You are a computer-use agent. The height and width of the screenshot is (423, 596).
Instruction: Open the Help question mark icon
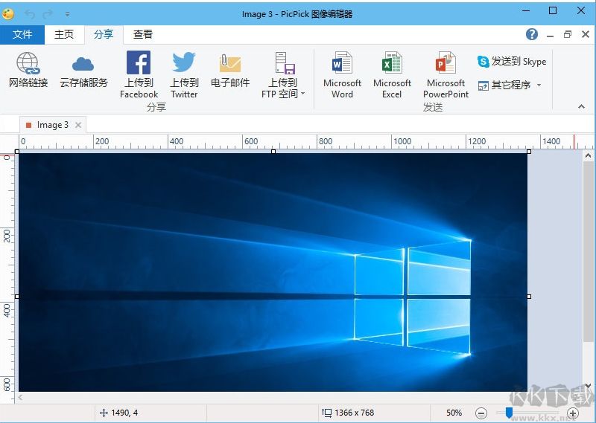pyautogui.click(x=532, y=34)
